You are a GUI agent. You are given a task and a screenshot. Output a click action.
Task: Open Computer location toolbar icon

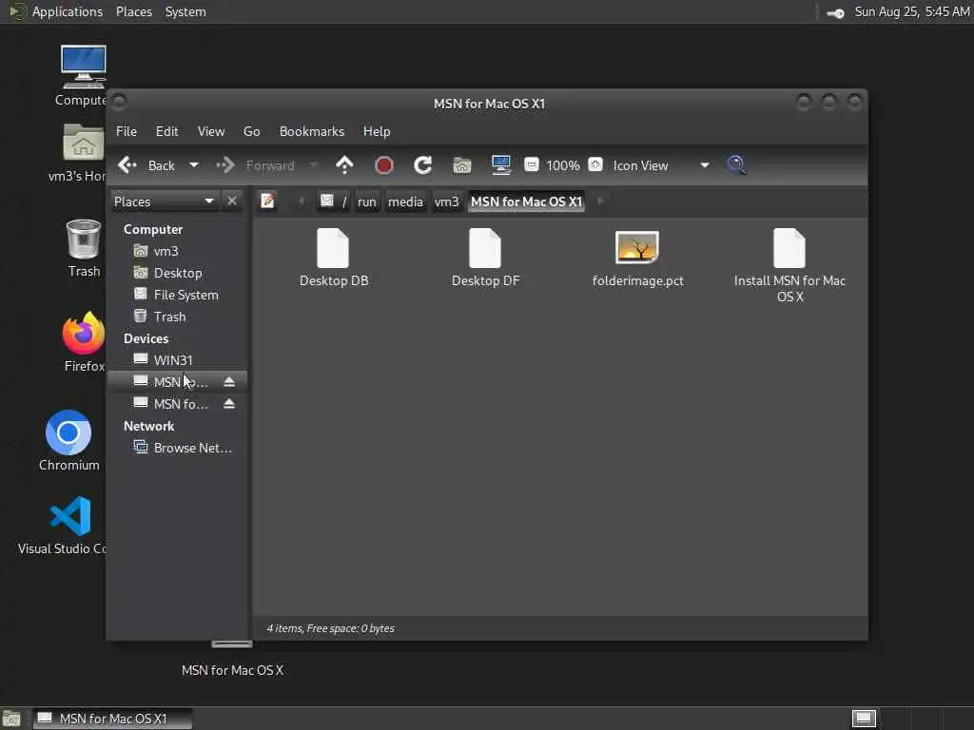(x=500, y=164)
